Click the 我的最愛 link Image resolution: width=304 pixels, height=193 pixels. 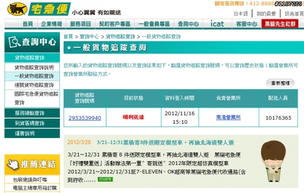tap(266, 14)
